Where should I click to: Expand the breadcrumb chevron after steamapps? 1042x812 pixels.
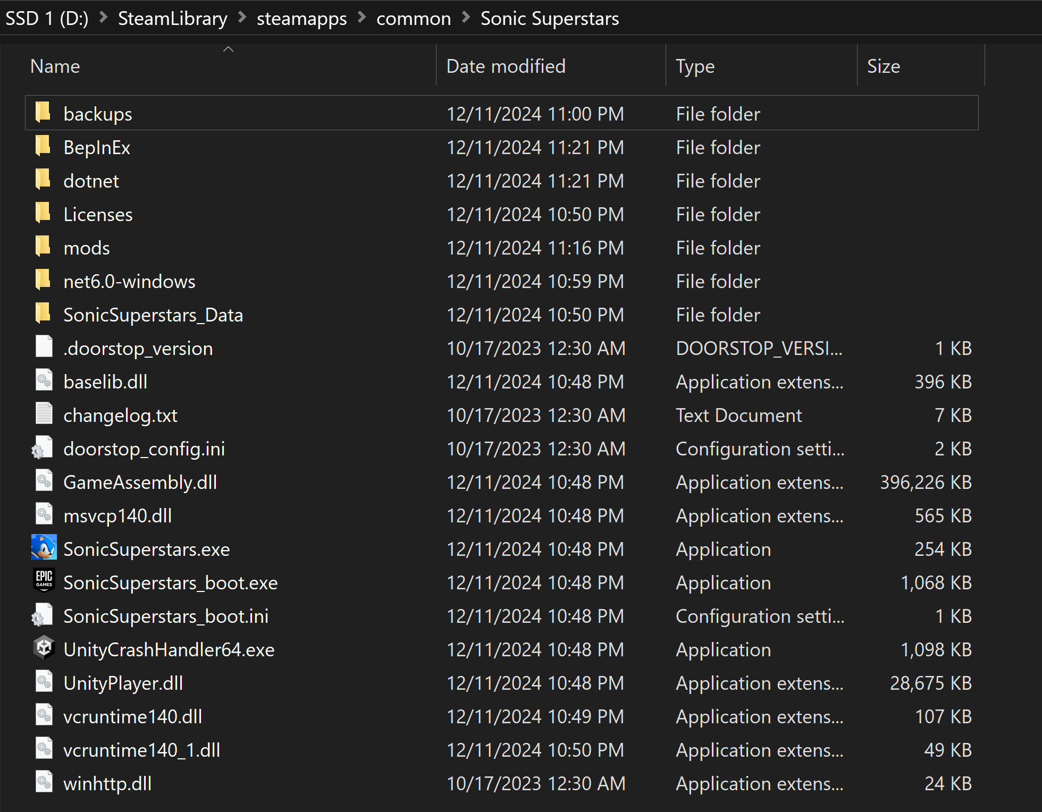[x=362, y=18]
